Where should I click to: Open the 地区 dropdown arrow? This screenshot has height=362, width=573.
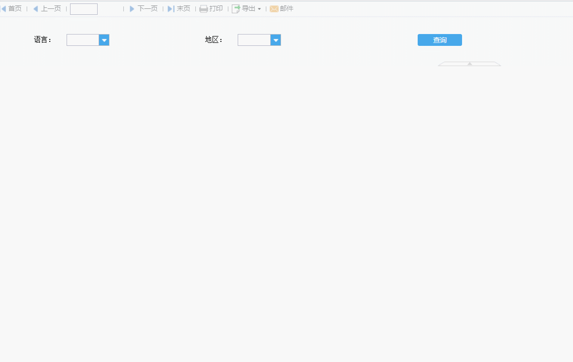(276, 40)
